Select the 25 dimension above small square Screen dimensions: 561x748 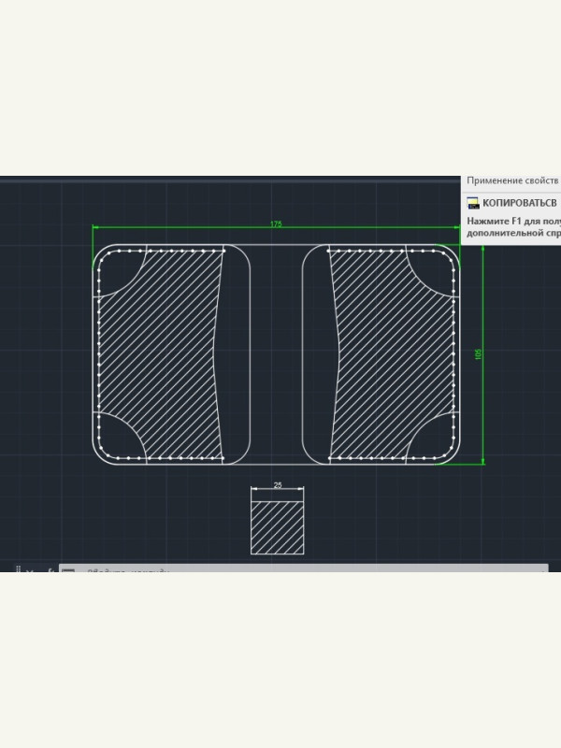(278, 485)
